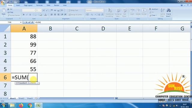The width and height of the screenshot is (192, 108).
Task: Open Format as Table gallery
Action: (x=118, y=13)
